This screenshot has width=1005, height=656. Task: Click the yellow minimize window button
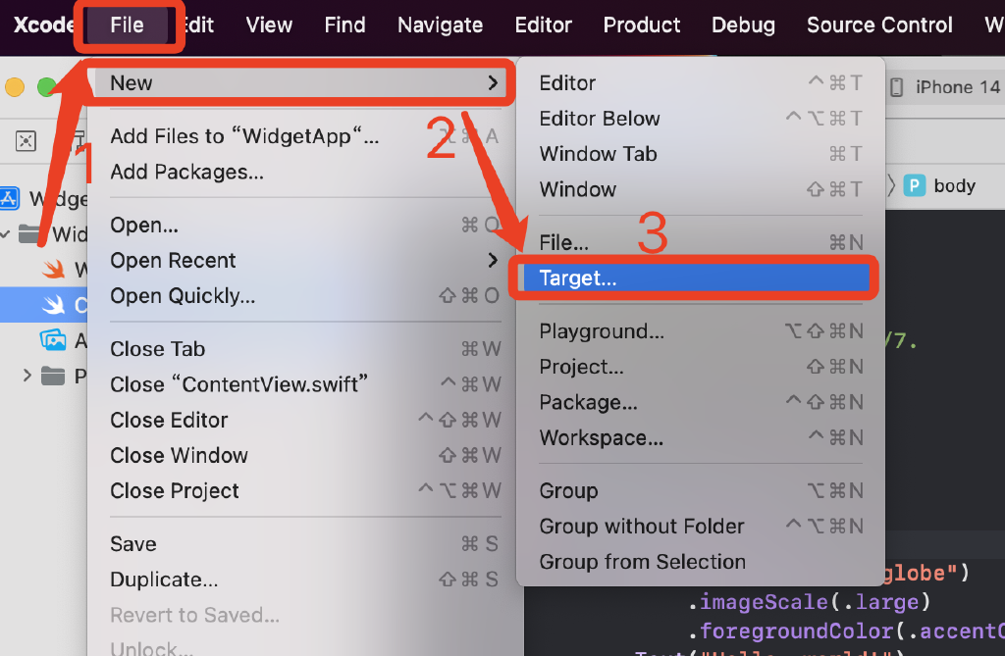(x=15, y=87)
